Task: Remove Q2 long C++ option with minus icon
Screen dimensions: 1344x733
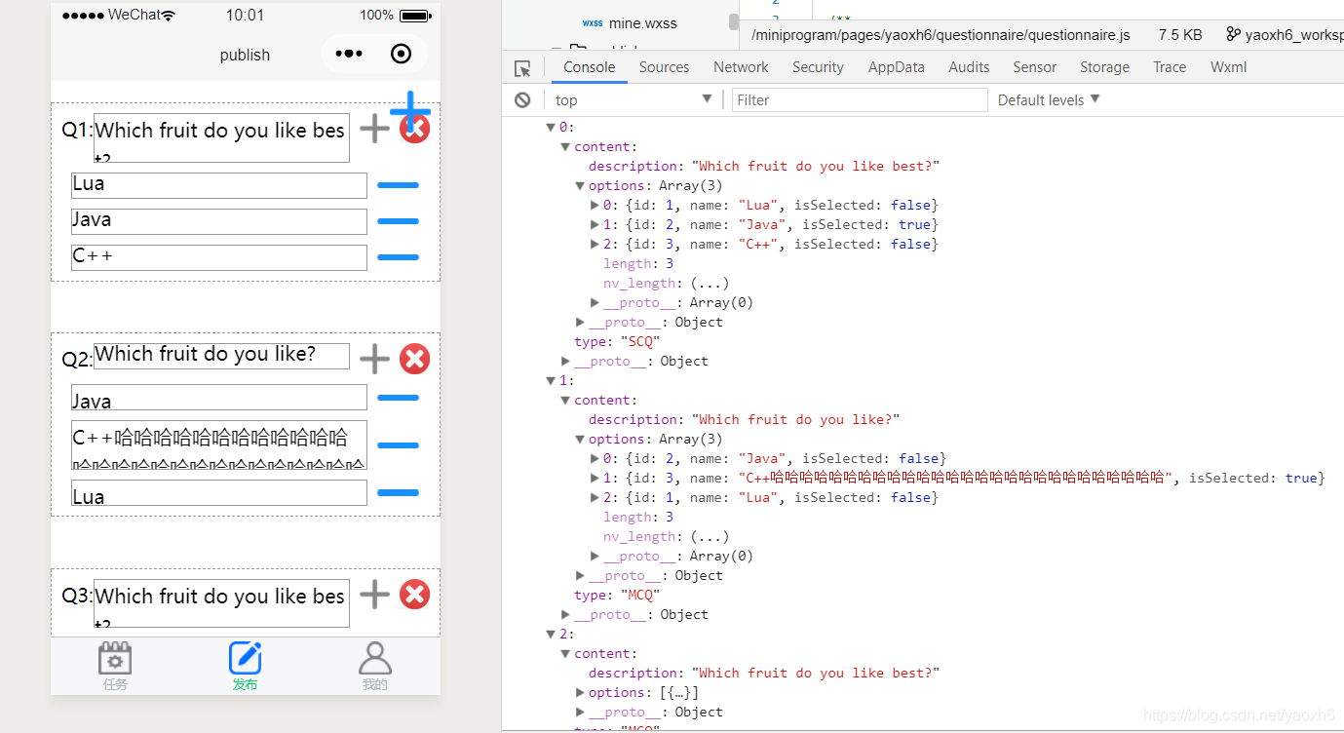Action: point(398,445)
